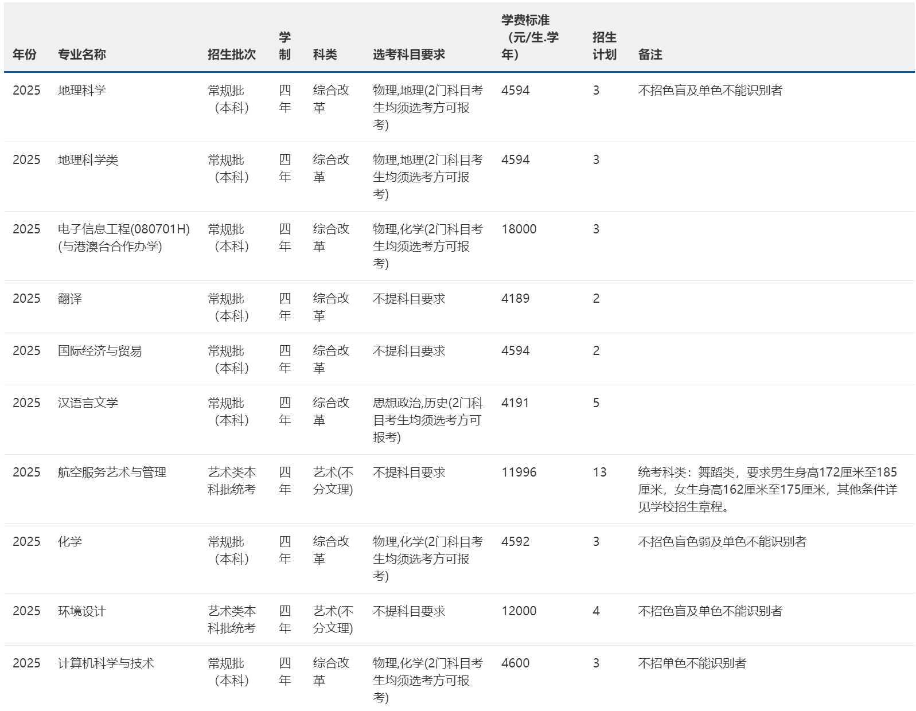916x711 pixels.
Task: Click the 年份 column header
Action: point(24,54)
